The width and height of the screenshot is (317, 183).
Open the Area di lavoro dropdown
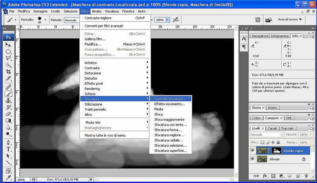click(290, 19)
